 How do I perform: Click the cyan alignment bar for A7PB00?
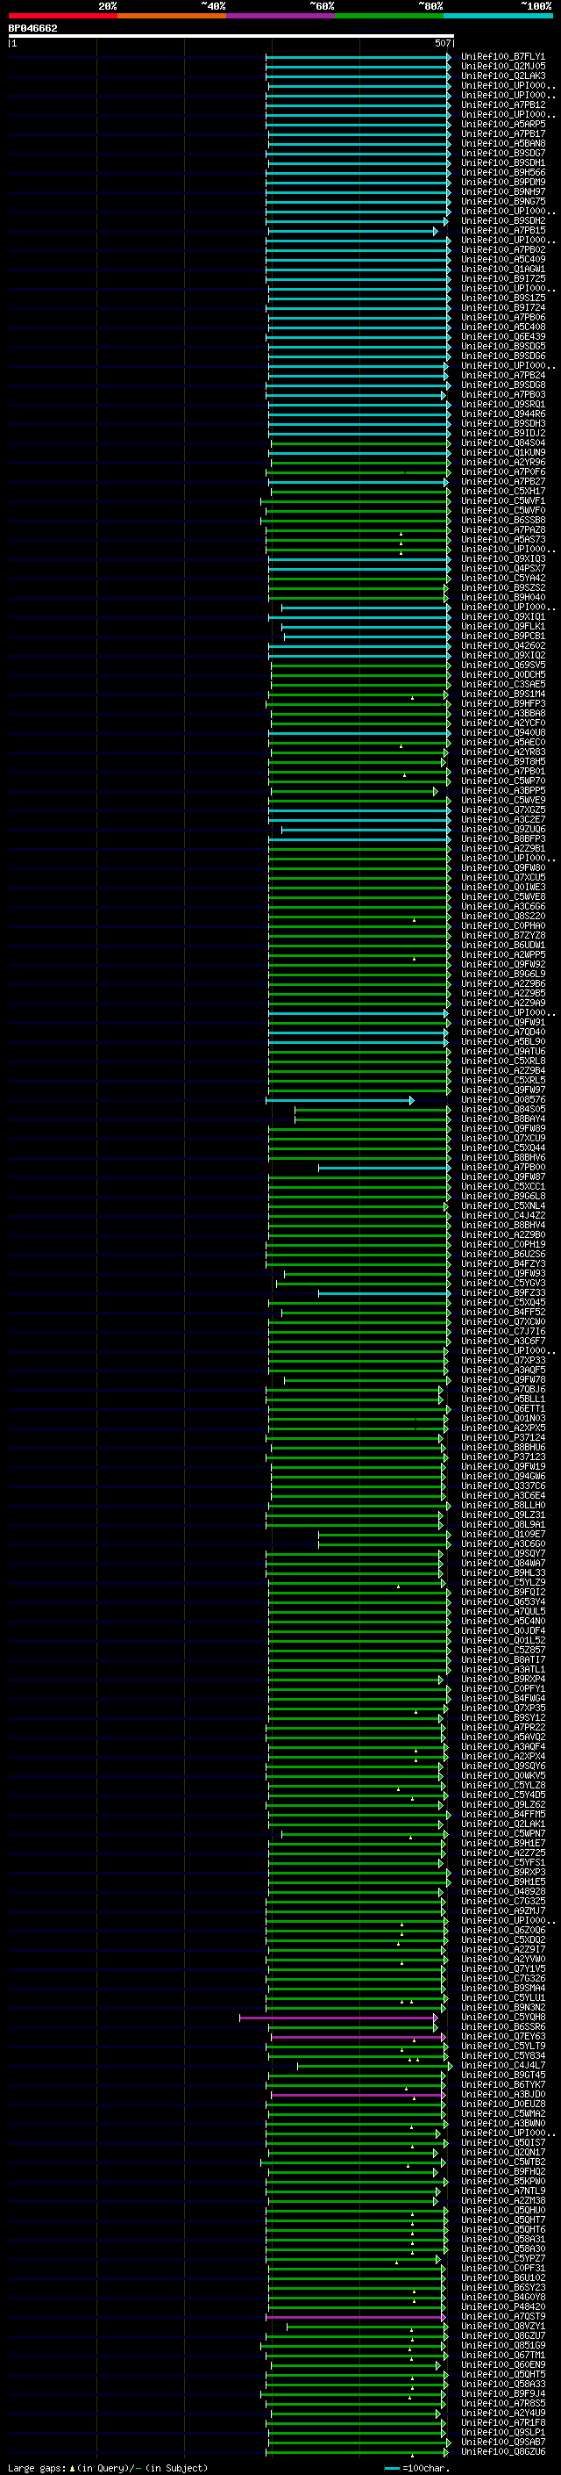384,1168
